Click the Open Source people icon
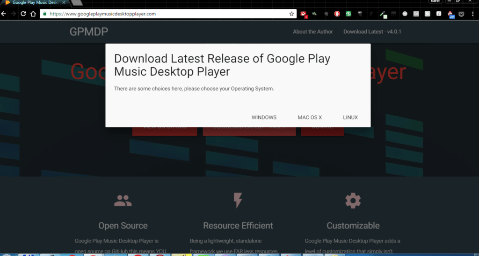 point(123,201)
